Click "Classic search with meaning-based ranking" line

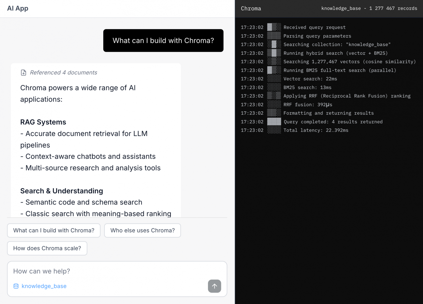click(96, 214)
